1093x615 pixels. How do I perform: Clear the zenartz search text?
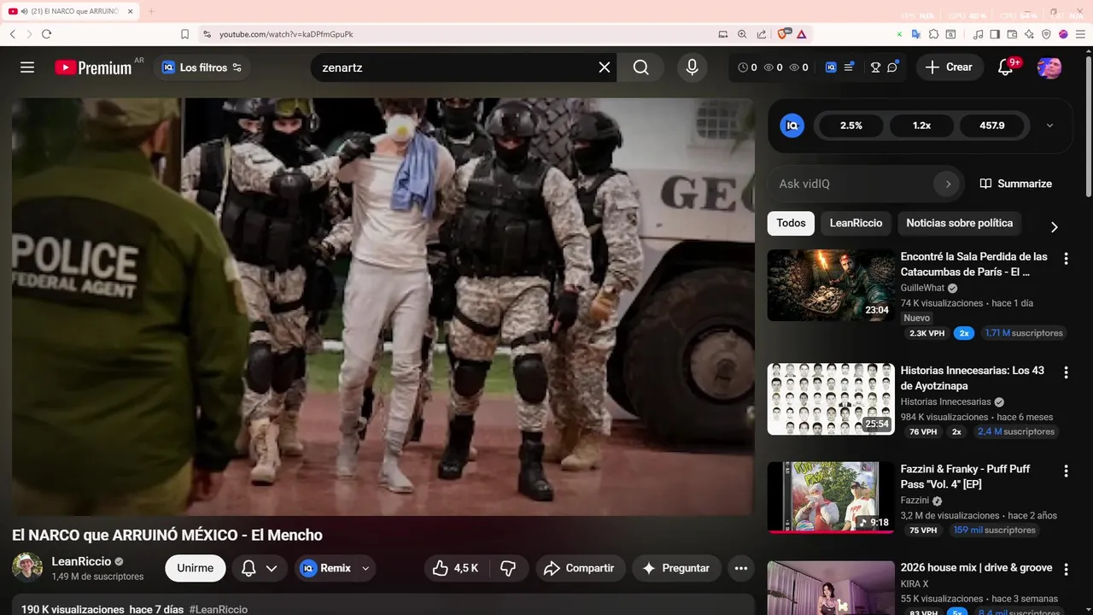click(605, 67)
